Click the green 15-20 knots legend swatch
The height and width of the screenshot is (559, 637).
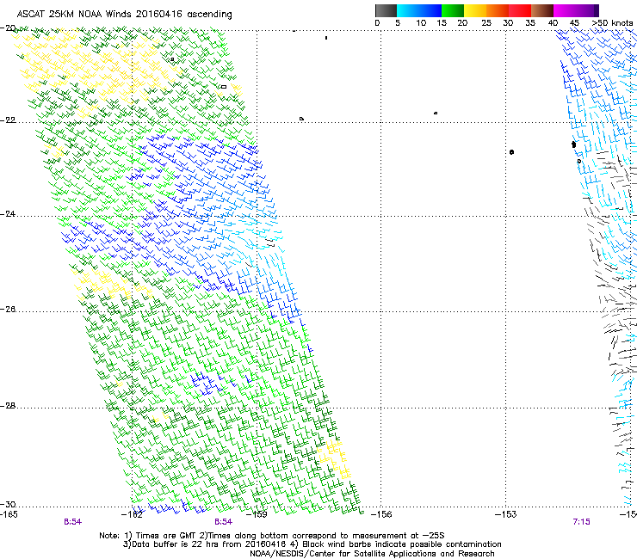[453, 10]
